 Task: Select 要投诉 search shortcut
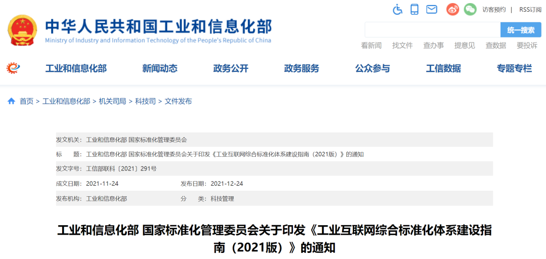(x=527, y=46)
